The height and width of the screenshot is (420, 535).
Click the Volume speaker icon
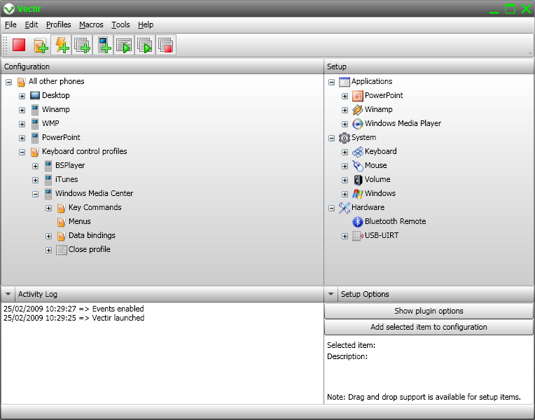358,180
